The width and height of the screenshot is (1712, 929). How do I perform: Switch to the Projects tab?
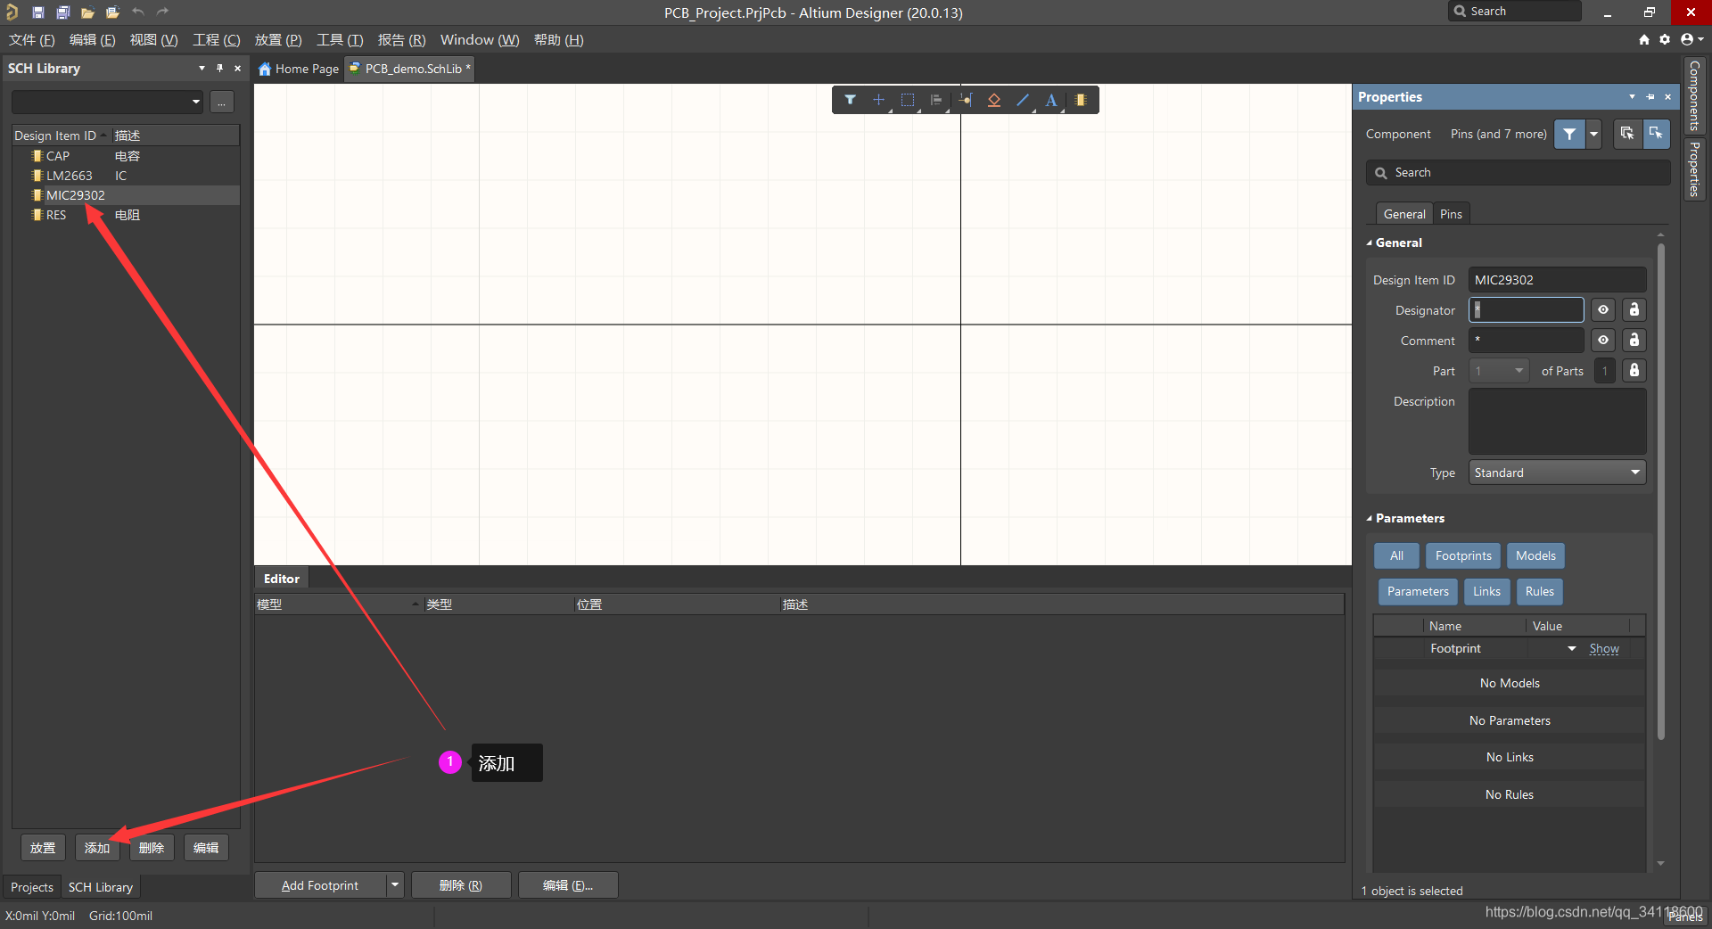click(x=32, y=887)
